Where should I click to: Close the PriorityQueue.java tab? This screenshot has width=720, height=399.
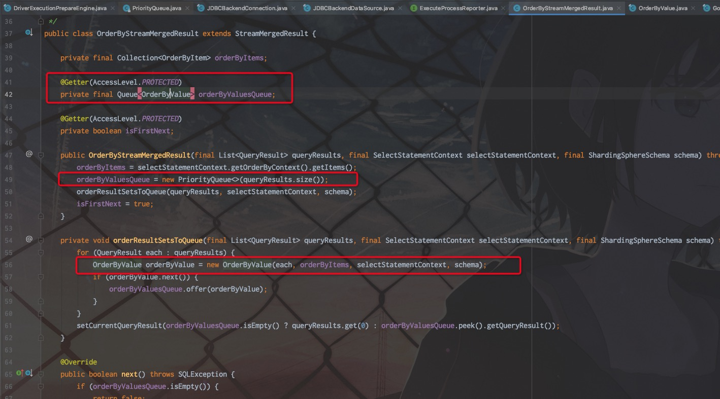(x=186, y=8)
